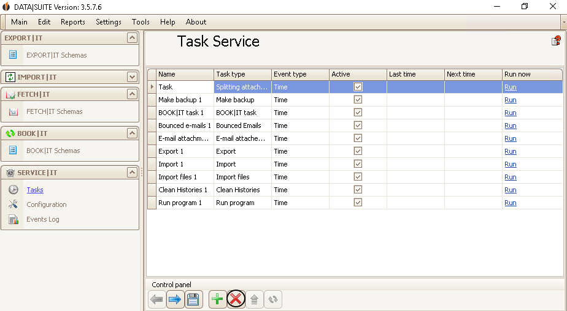This screenshot has width=567, height=311.
Task: Open the Tasks link in SERVICE|IT
Action: pos(35,190)
